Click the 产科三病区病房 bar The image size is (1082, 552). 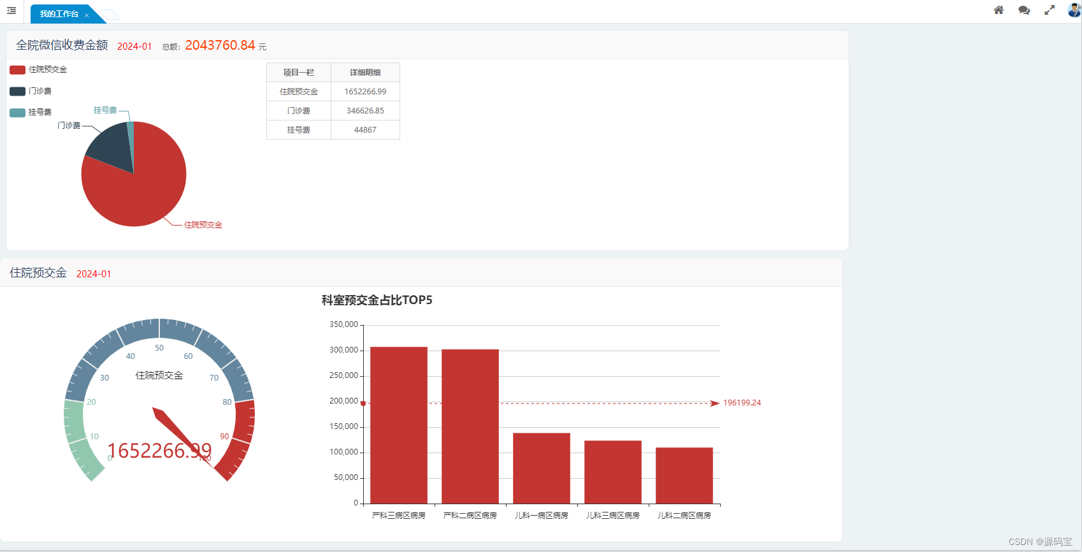tap(399, 425)
